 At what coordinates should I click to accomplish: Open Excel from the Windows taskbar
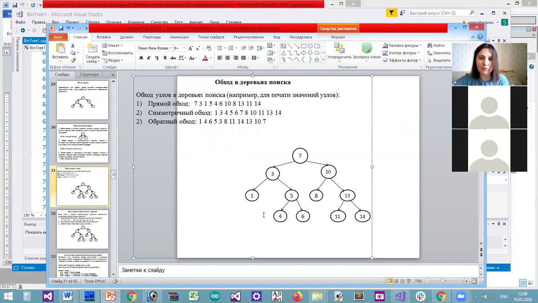(194, 296)
